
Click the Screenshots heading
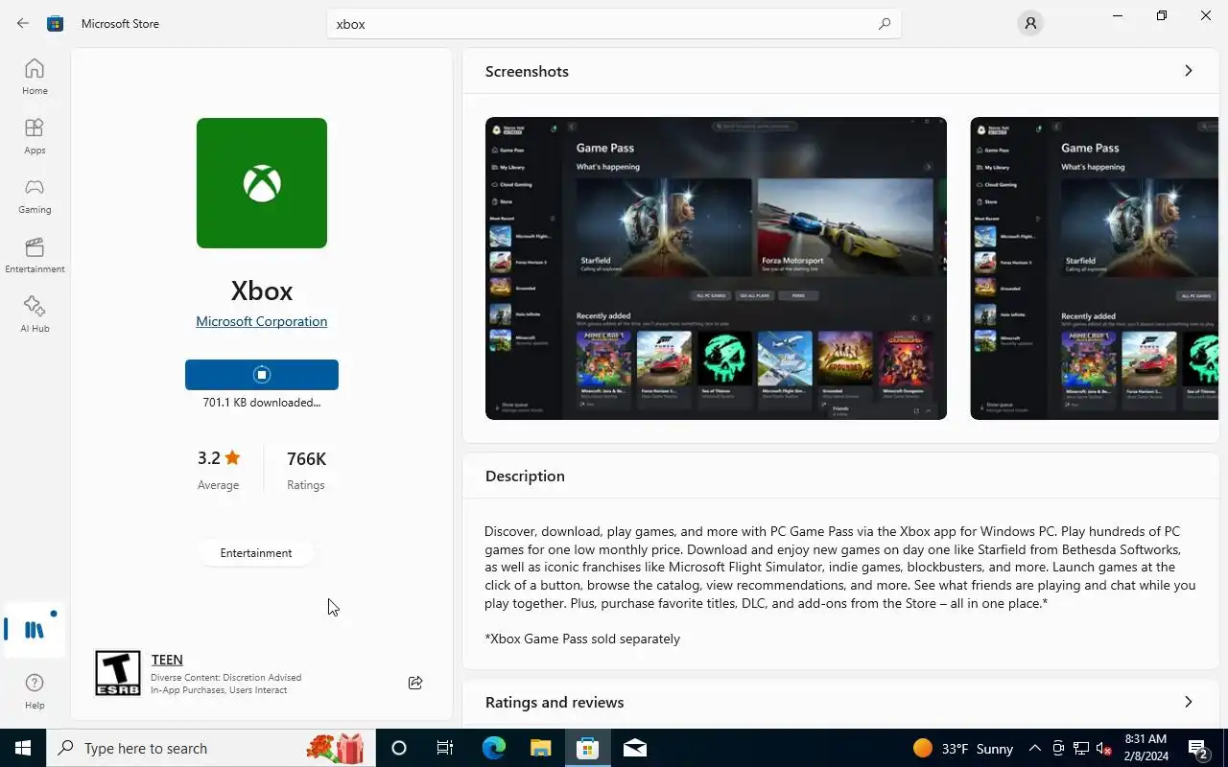pos(527,71)
